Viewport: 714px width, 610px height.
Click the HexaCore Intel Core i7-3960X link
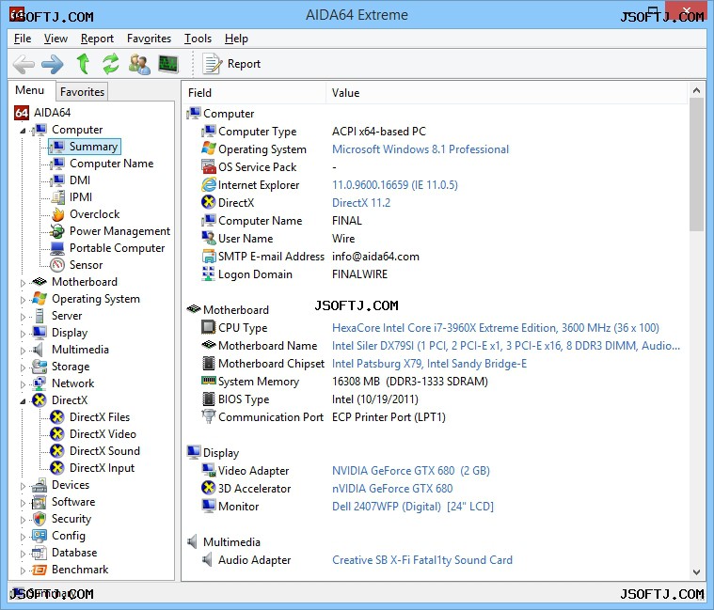point(496,328)
